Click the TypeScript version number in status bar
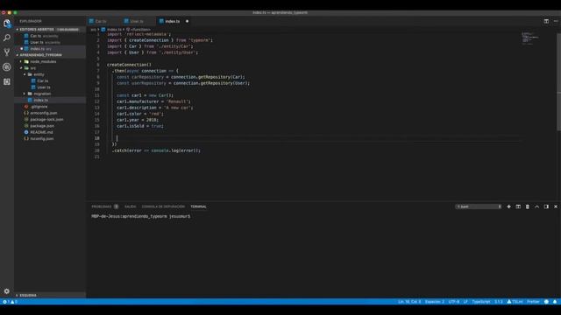The width and height of the screenshot is (561, 315). coord(499,302)
